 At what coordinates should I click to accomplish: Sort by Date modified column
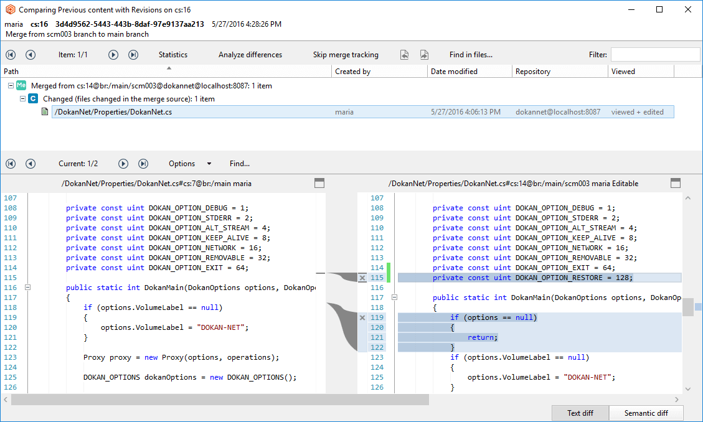[469, 71]
